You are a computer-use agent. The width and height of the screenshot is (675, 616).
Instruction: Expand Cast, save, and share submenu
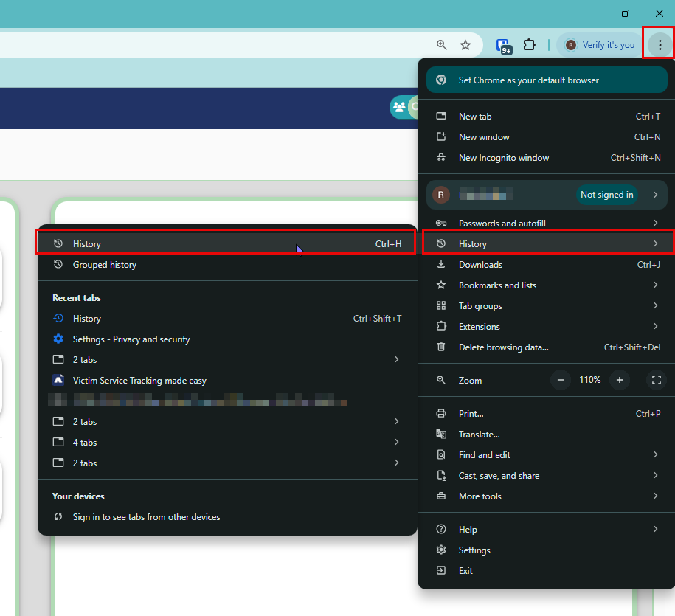[547, 475]
